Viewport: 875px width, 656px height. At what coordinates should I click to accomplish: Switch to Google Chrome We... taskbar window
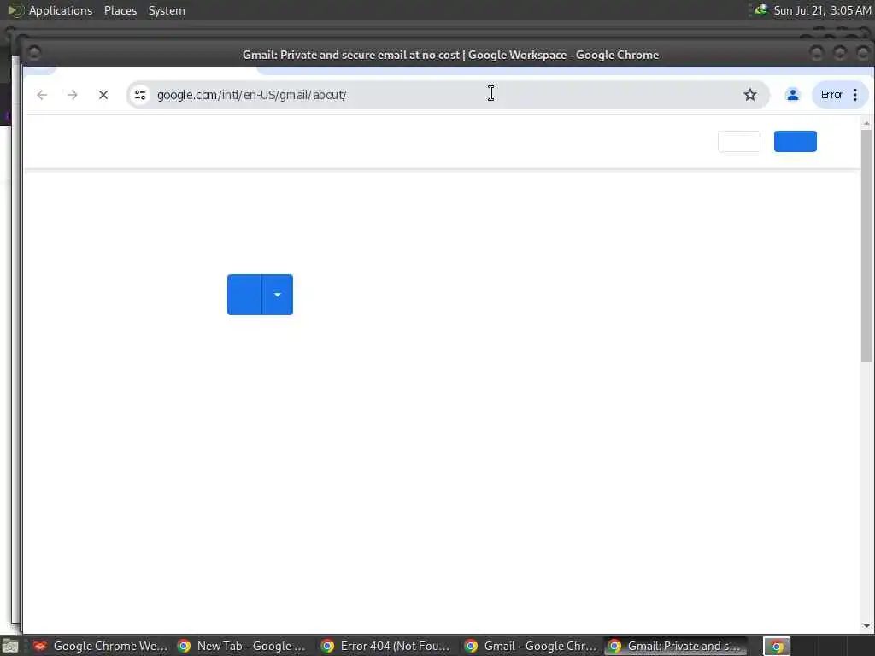pos(101,646)
